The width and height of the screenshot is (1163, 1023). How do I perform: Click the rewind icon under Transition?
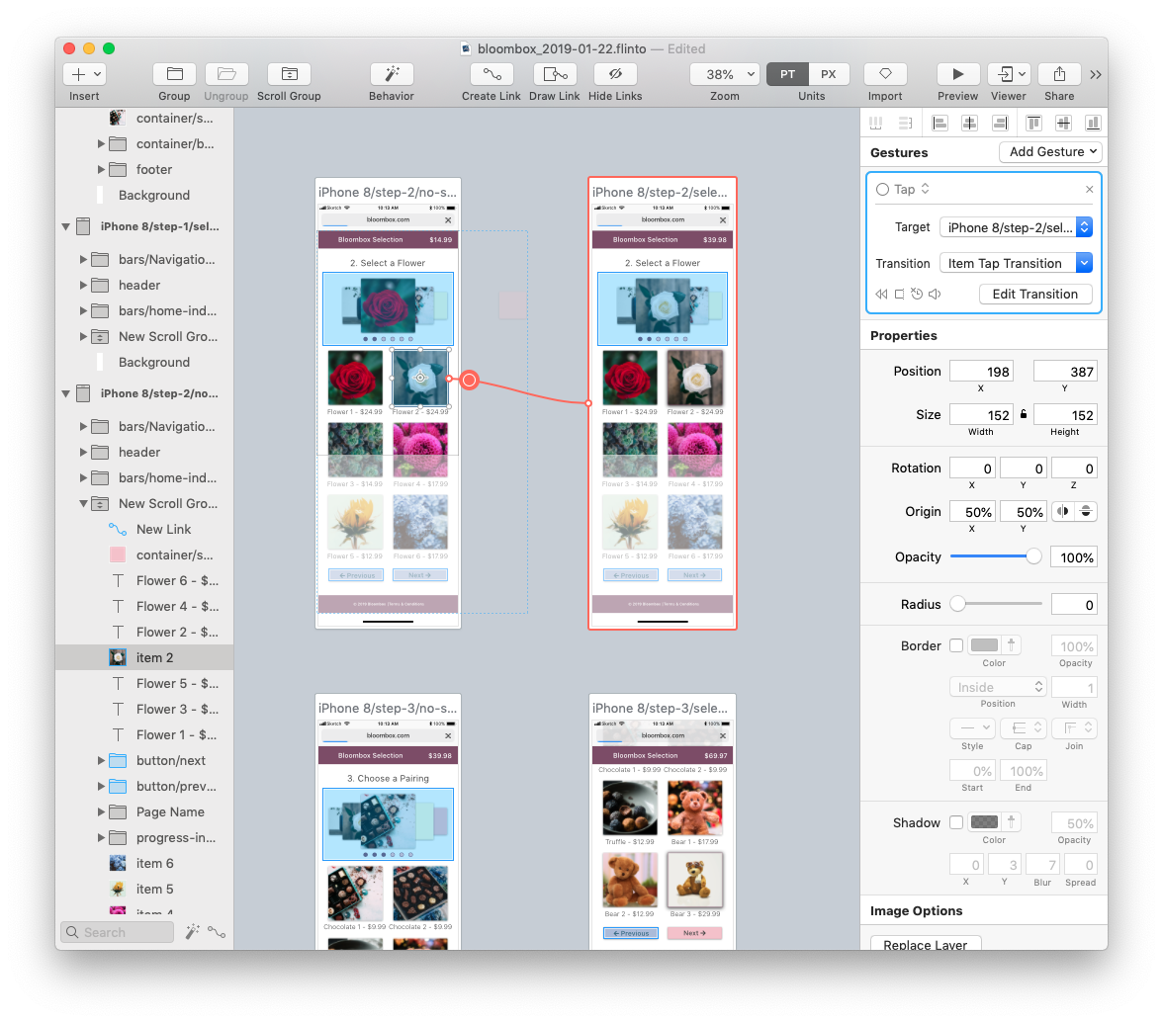(881, 295)
